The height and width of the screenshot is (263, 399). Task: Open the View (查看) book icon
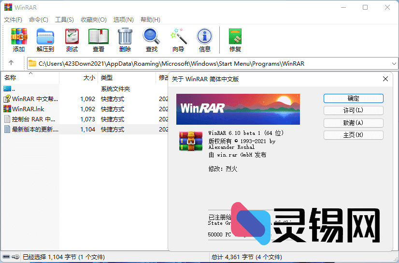99,40
